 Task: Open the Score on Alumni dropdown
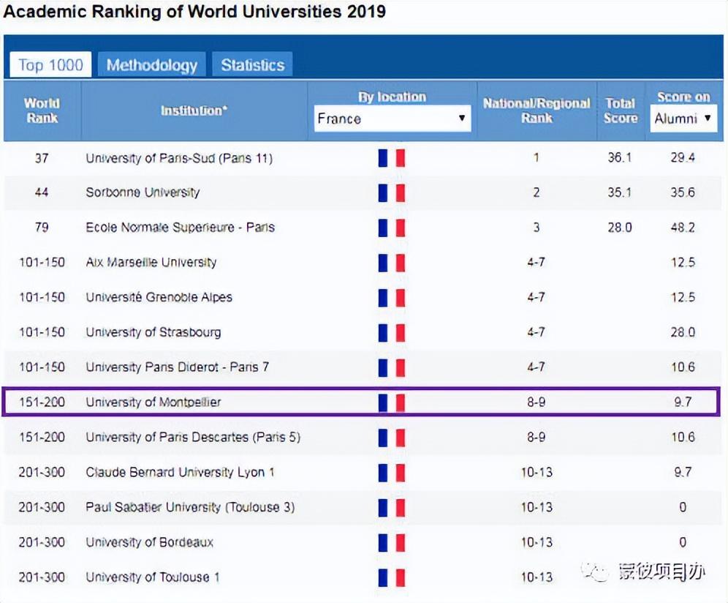point(683,119)
